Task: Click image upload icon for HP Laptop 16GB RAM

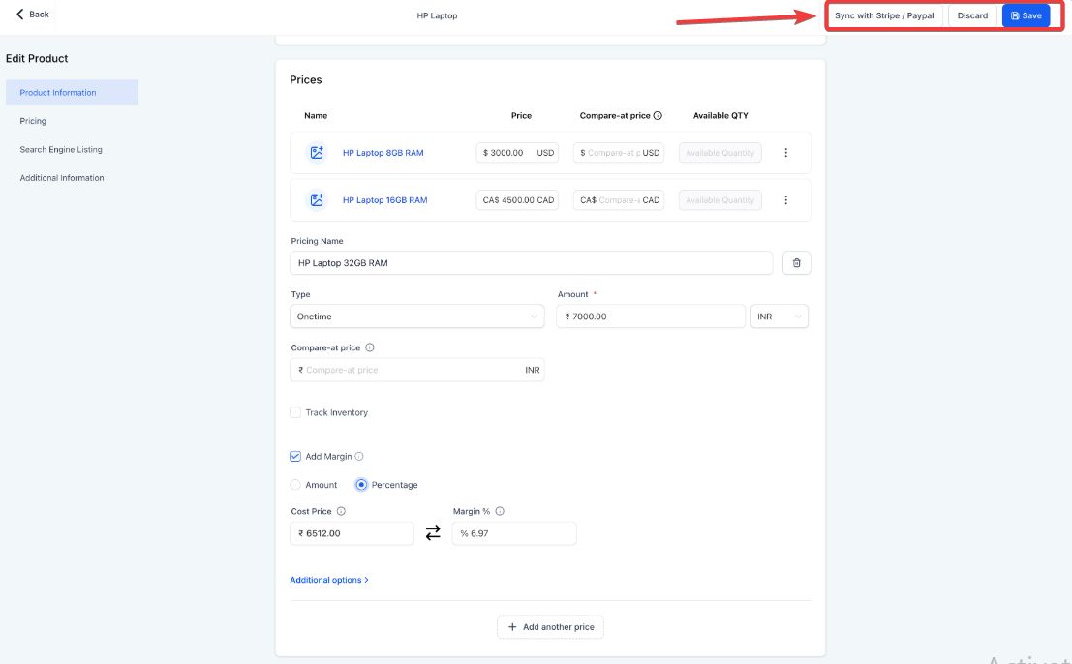Action: (x=317, y=200)
